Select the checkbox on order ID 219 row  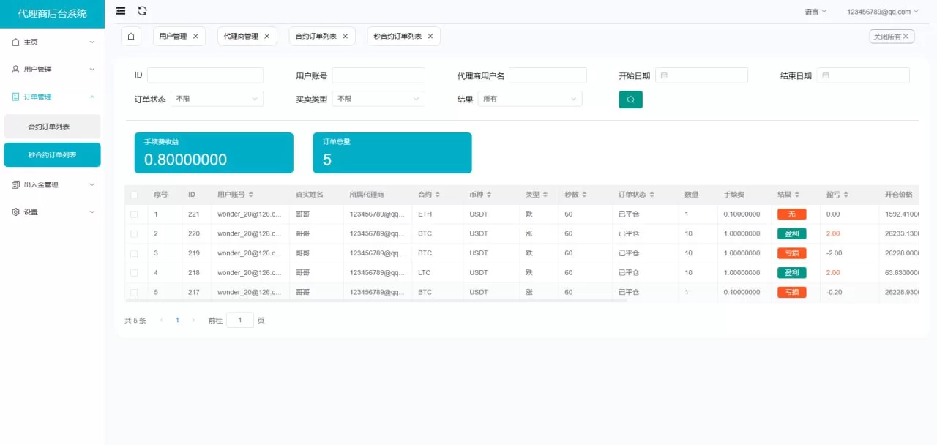coord(135,253)
